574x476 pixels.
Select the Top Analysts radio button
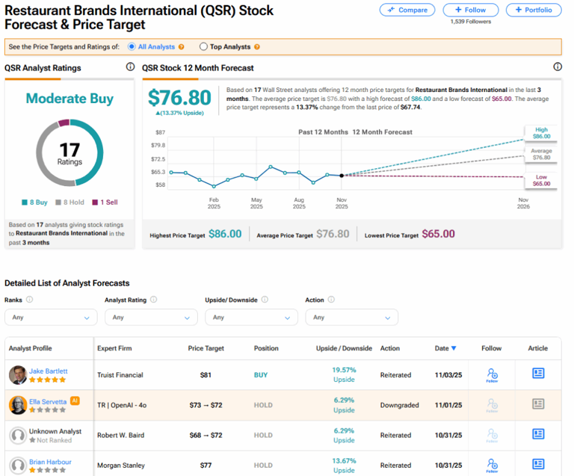tap(203, 47)
